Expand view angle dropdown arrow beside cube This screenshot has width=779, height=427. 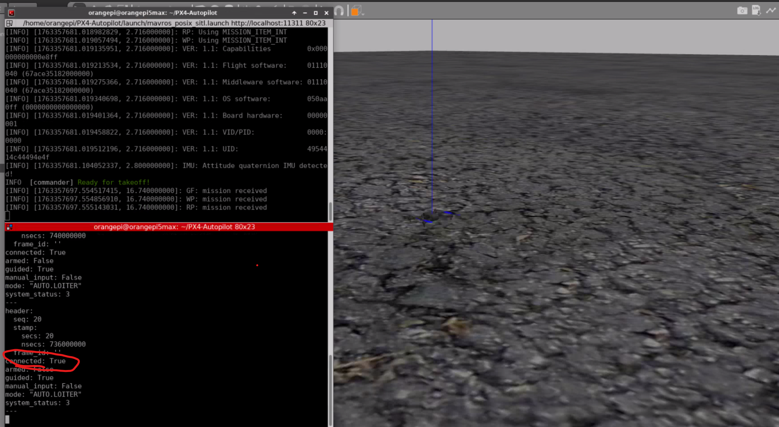tap(363, 14)
